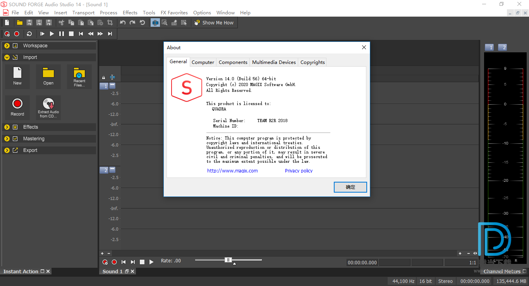Expand the Export section
The image size is (529, 286).
(7, 150)
